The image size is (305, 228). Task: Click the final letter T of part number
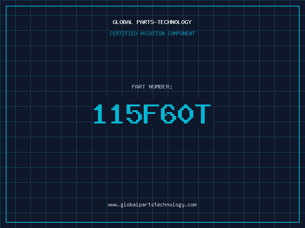[202, 114]
